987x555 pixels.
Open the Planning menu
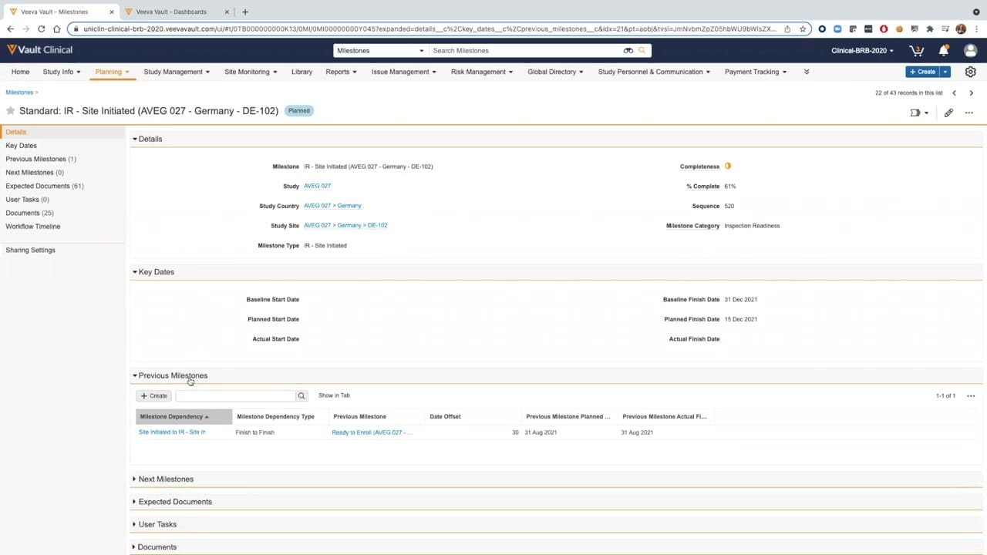click(112, 72)
